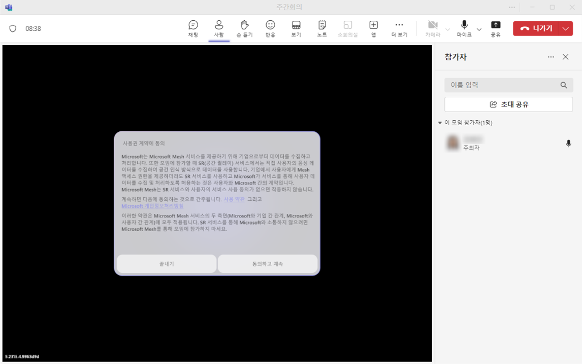Click 동의하고 계속 to accept agreement

[268, 264]
